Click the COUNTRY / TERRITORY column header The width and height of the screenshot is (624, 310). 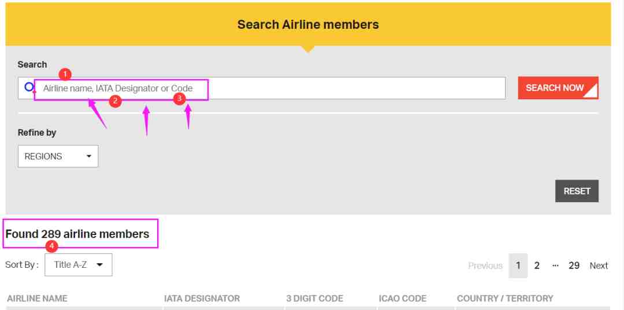(505, 298)
